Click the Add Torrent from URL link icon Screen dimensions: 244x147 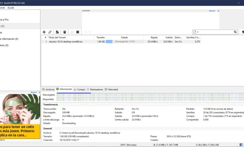[x=50, y=32]
